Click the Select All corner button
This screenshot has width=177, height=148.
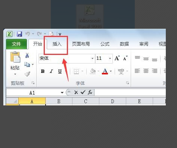(x=12, y=101)
